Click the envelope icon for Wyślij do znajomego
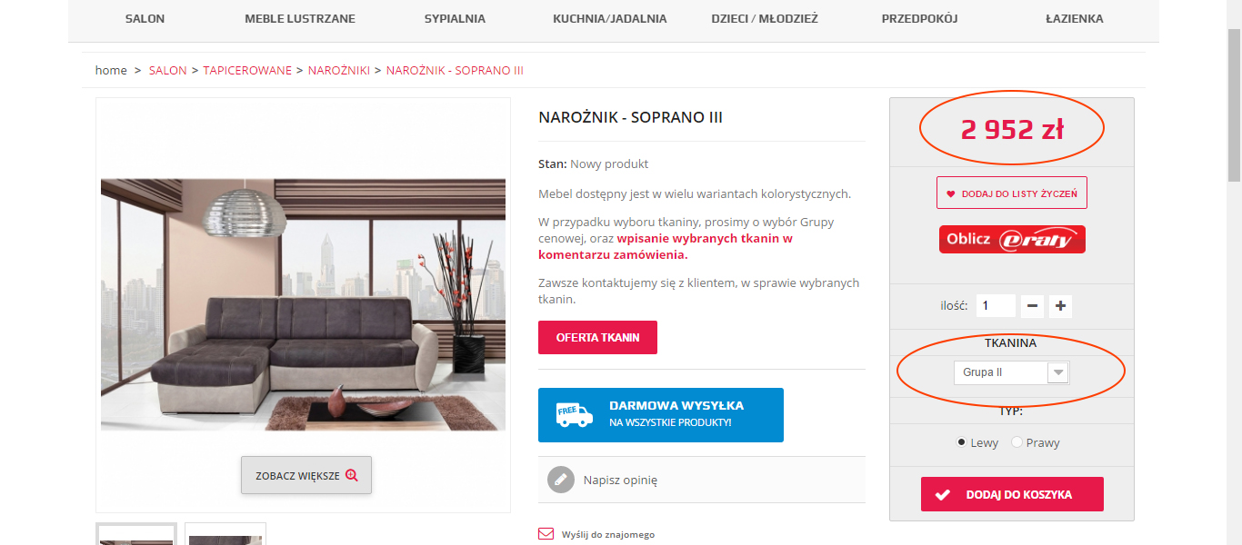Screen dimensions: 1242x545 [x=546, y=534]
